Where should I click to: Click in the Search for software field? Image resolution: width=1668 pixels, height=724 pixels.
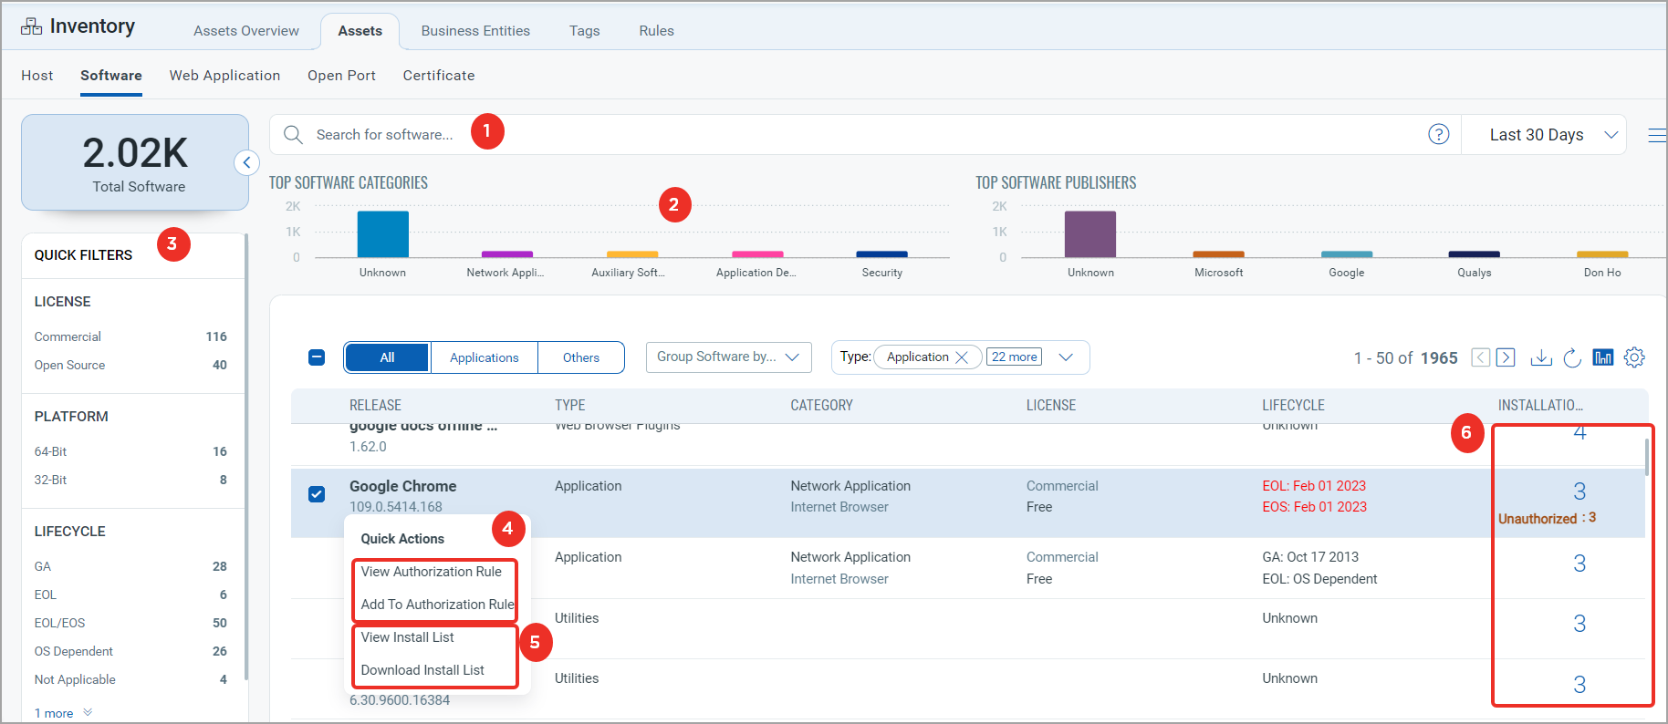(x=865, y=135)
